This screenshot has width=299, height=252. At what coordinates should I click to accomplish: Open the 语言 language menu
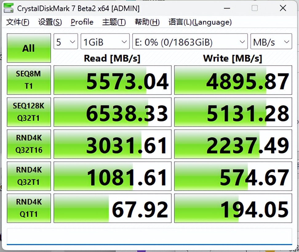(199, 22)
